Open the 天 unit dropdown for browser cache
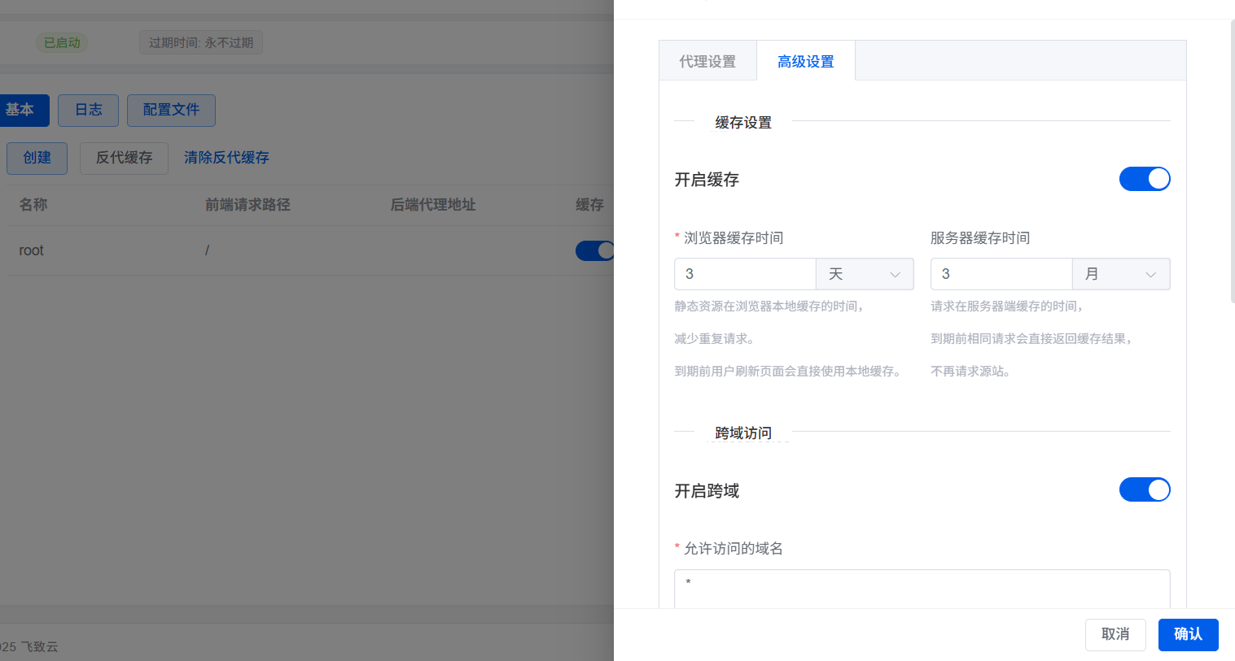1235x661 pixels. coord(865,274)
